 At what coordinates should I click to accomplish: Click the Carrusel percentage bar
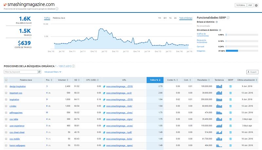click(x=242, y=47)
